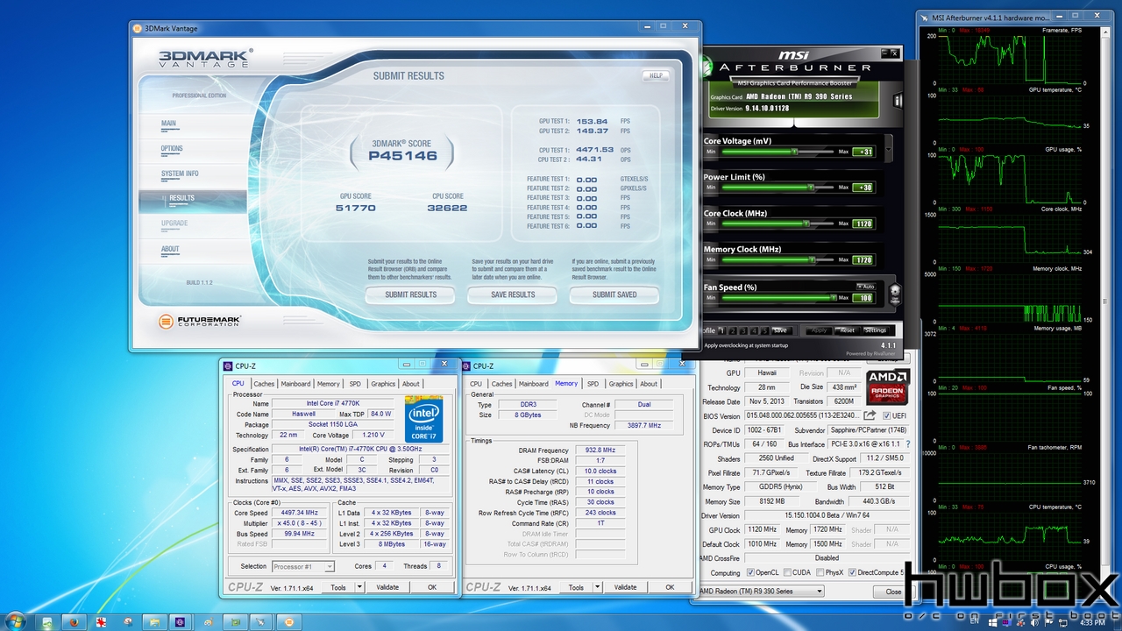This screenshot has height=631, width=1122.
Task: Click Reset in MSI Afterburner
Action: (846, 330)
